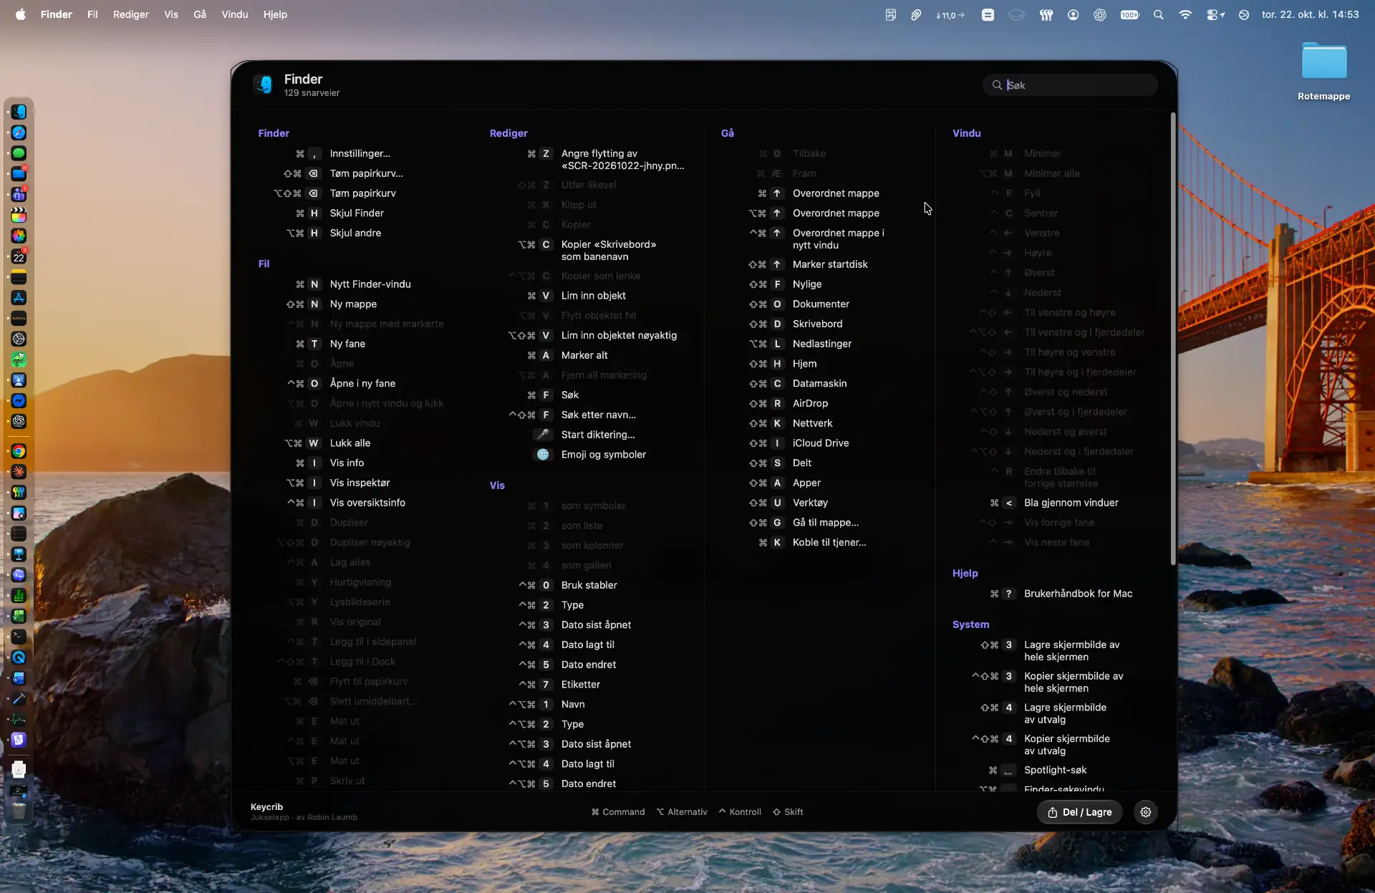
Task: Click the 'Start diktering...' shortcut row
Action: point(586,435)
